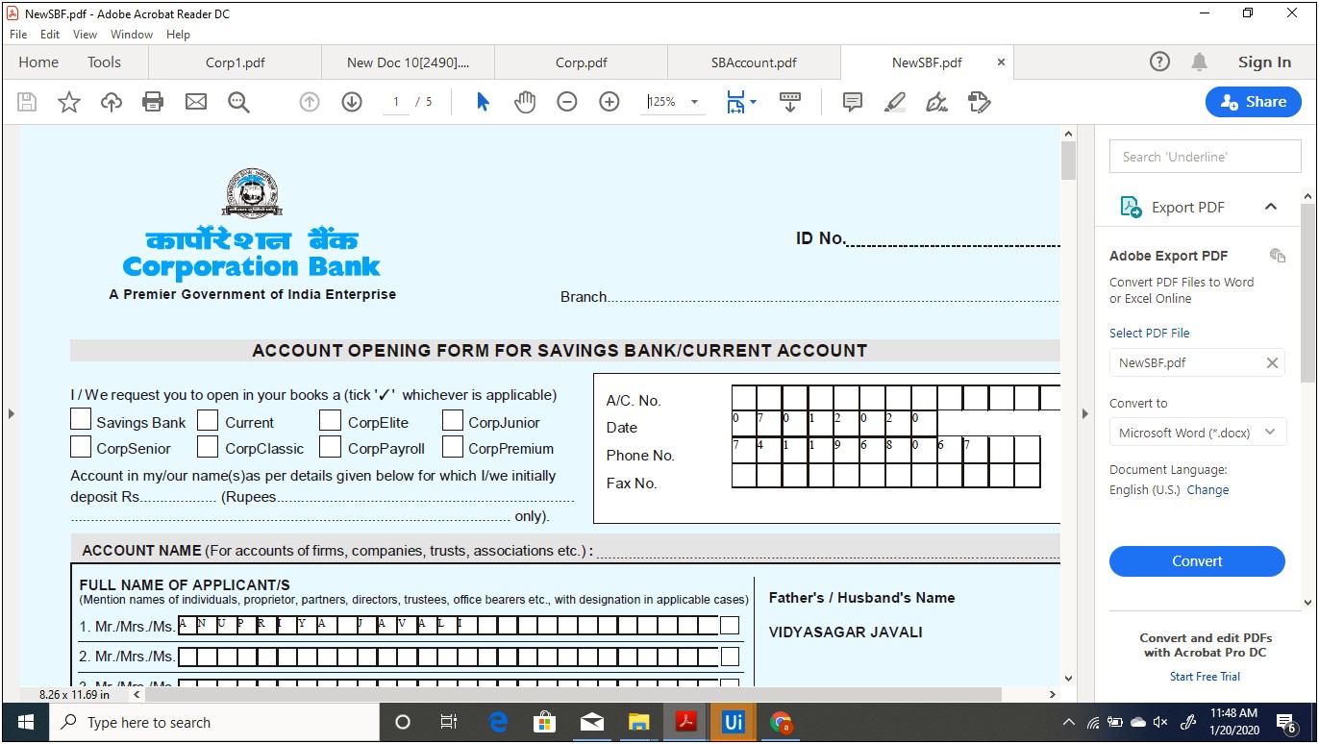Image resolution: width=1319 pixels, height=744 pixels.
Task: Tick the Current account checkbox
Action: 208,420
